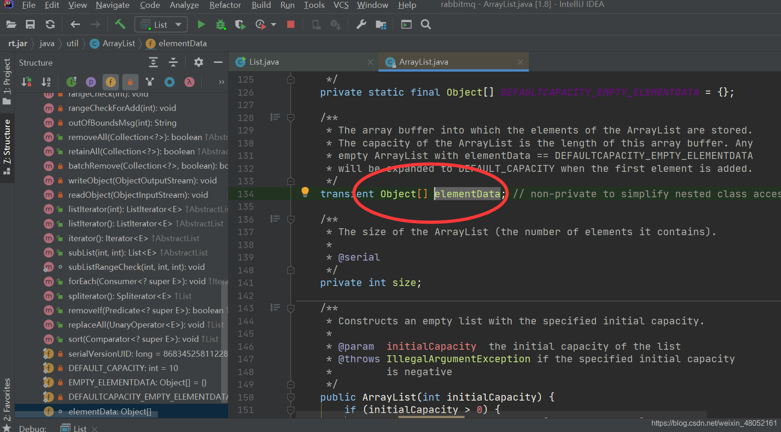Click the Save All disk icon
This screenshot has width=781, height=432.
tap(31, 24)
